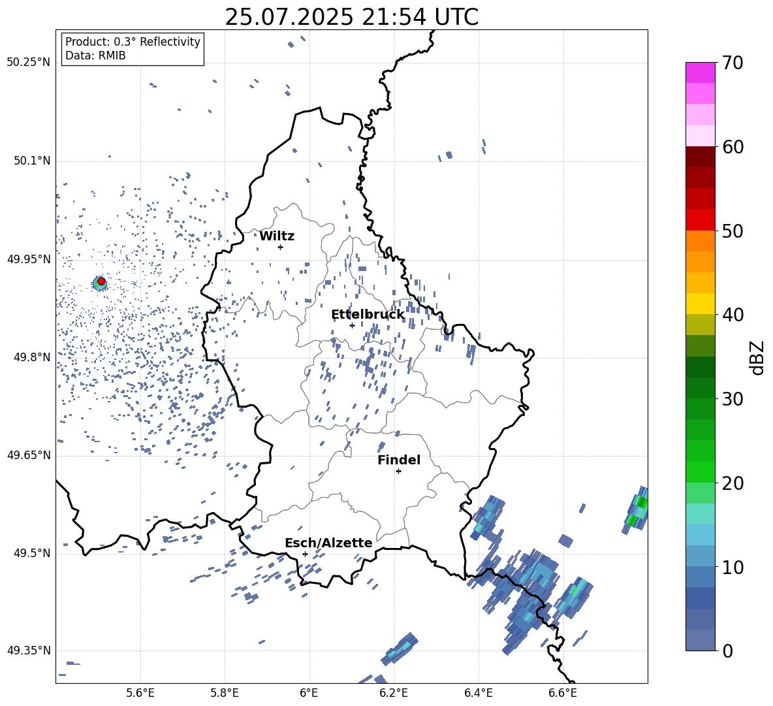Click the bright red colorbar segment above 50

pos(700,220)
